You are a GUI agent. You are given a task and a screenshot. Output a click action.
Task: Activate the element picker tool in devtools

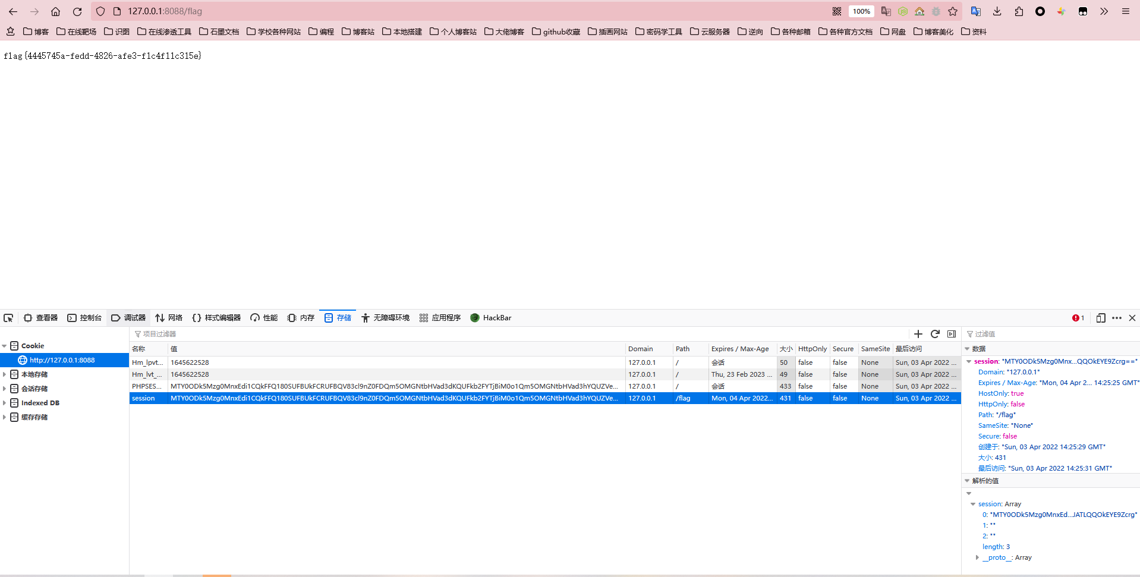[8, 318]
